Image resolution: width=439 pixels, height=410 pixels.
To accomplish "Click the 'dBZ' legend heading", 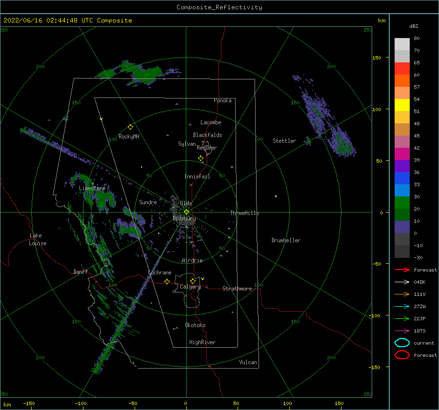I will click(x=414, y=26).
